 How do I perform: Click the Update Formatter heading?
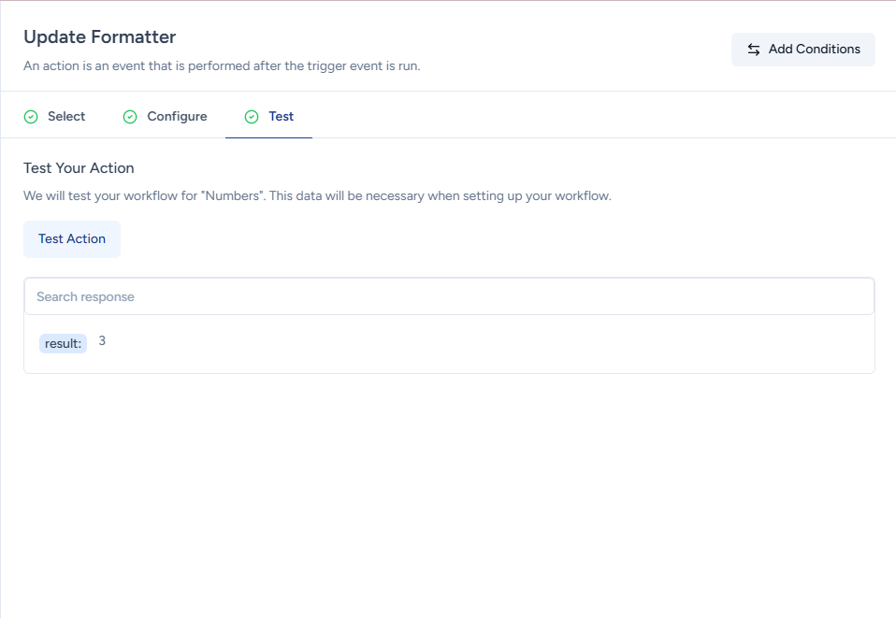point(99,37)
